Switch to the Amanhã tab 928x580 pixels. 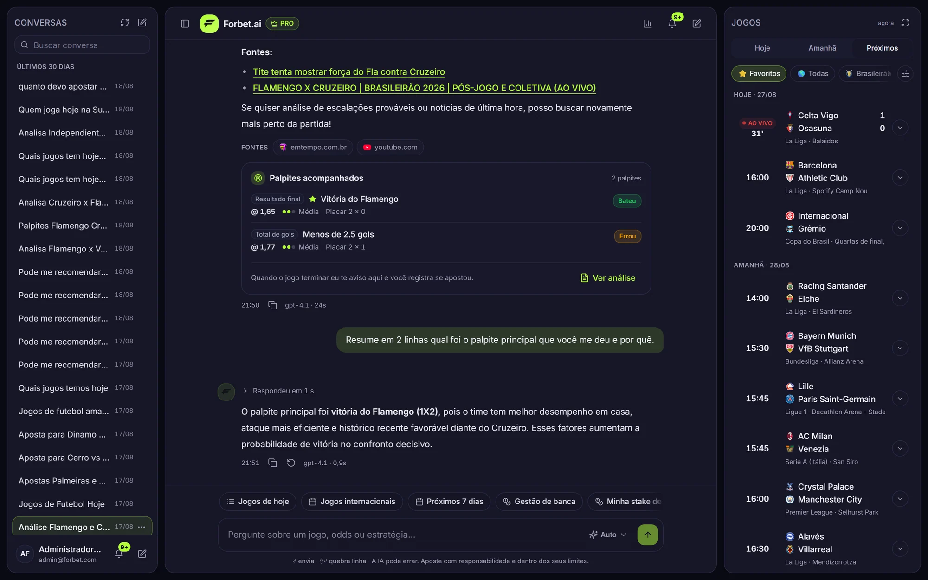[822, 48]
